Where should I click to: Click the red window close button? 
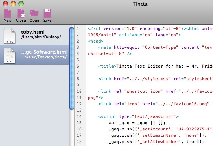[6, 4]
